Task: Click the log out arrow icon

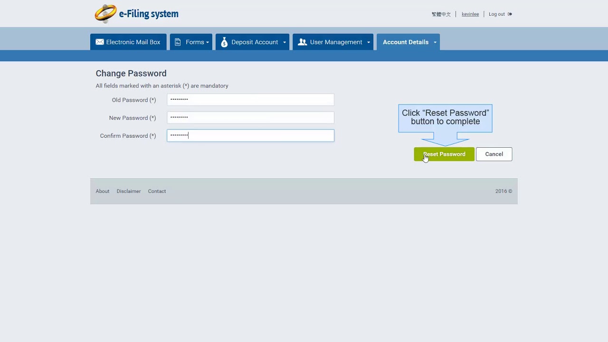Action: 510,14
